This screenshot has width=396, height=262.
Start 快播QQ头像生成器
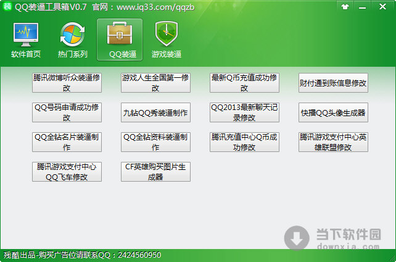point(333,112)
